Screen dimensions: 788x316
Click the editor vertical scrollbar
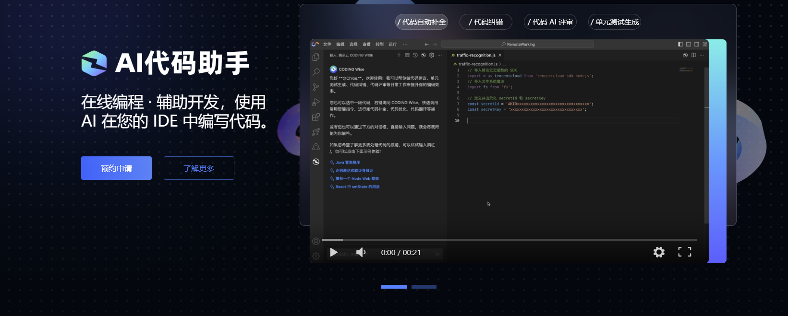point(706,145)
